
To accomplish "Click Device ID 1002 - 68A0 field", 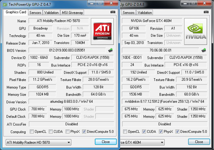I will click(x=39, y=57).
